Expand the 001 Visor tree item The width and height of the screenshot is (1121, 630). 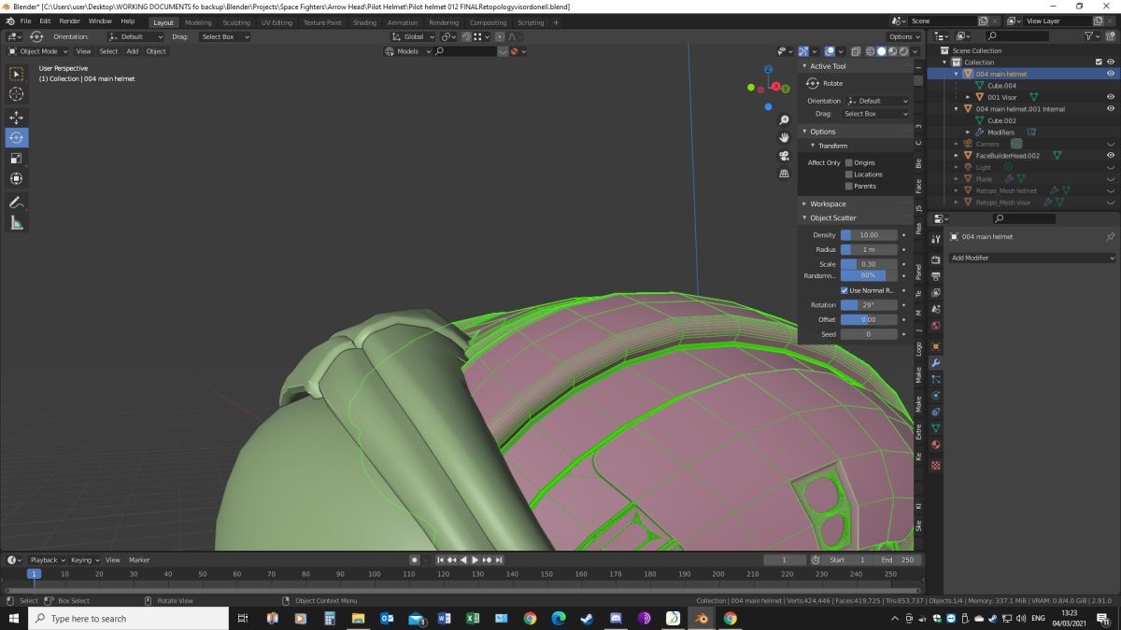968,97
